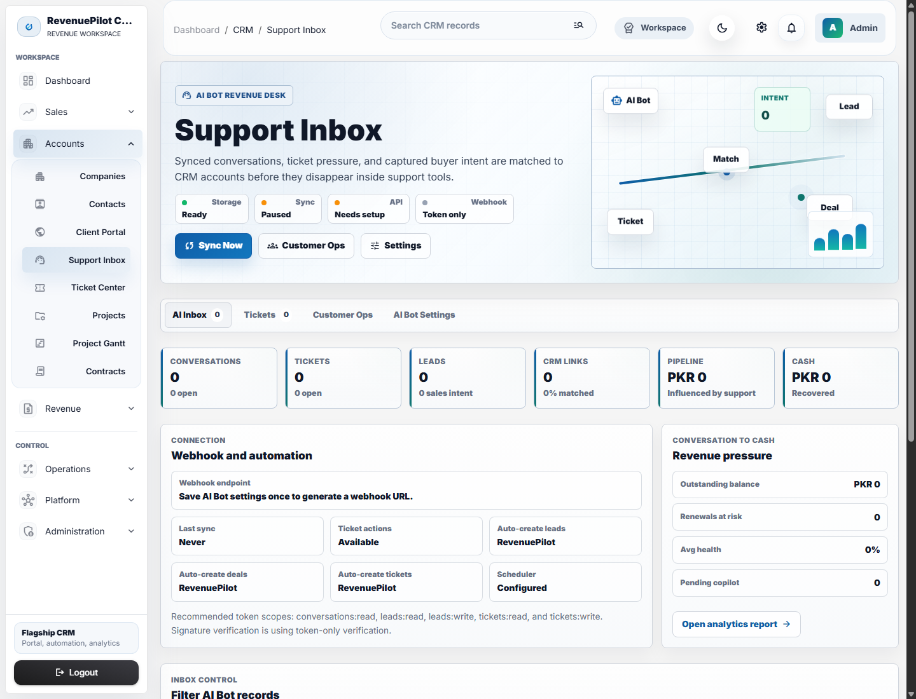Click the Workspace badge icon
The width and height of the screenshot is (916, 699).
tap(628, 28)
